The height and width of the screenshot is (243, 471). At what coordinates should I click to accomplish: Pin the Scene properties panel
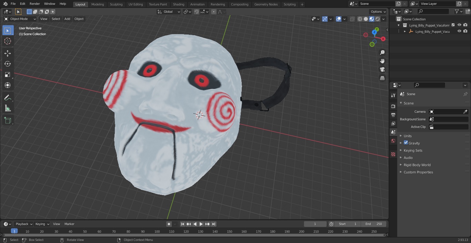pyautogui.click(x=465, y=94)
